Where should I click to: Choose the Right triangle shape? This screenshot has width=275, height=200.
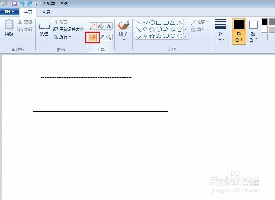coord(139,29)
